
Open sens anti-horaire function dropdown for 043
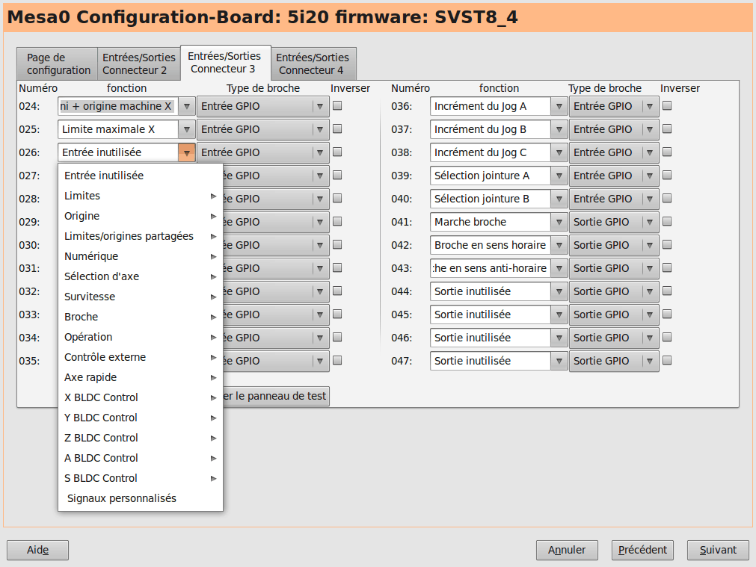click(559, 268)
